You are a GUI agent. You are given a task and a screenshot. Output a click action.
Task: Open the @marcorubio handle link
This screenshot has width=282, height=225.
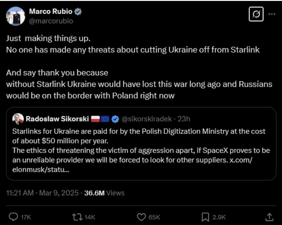point(51,21)
